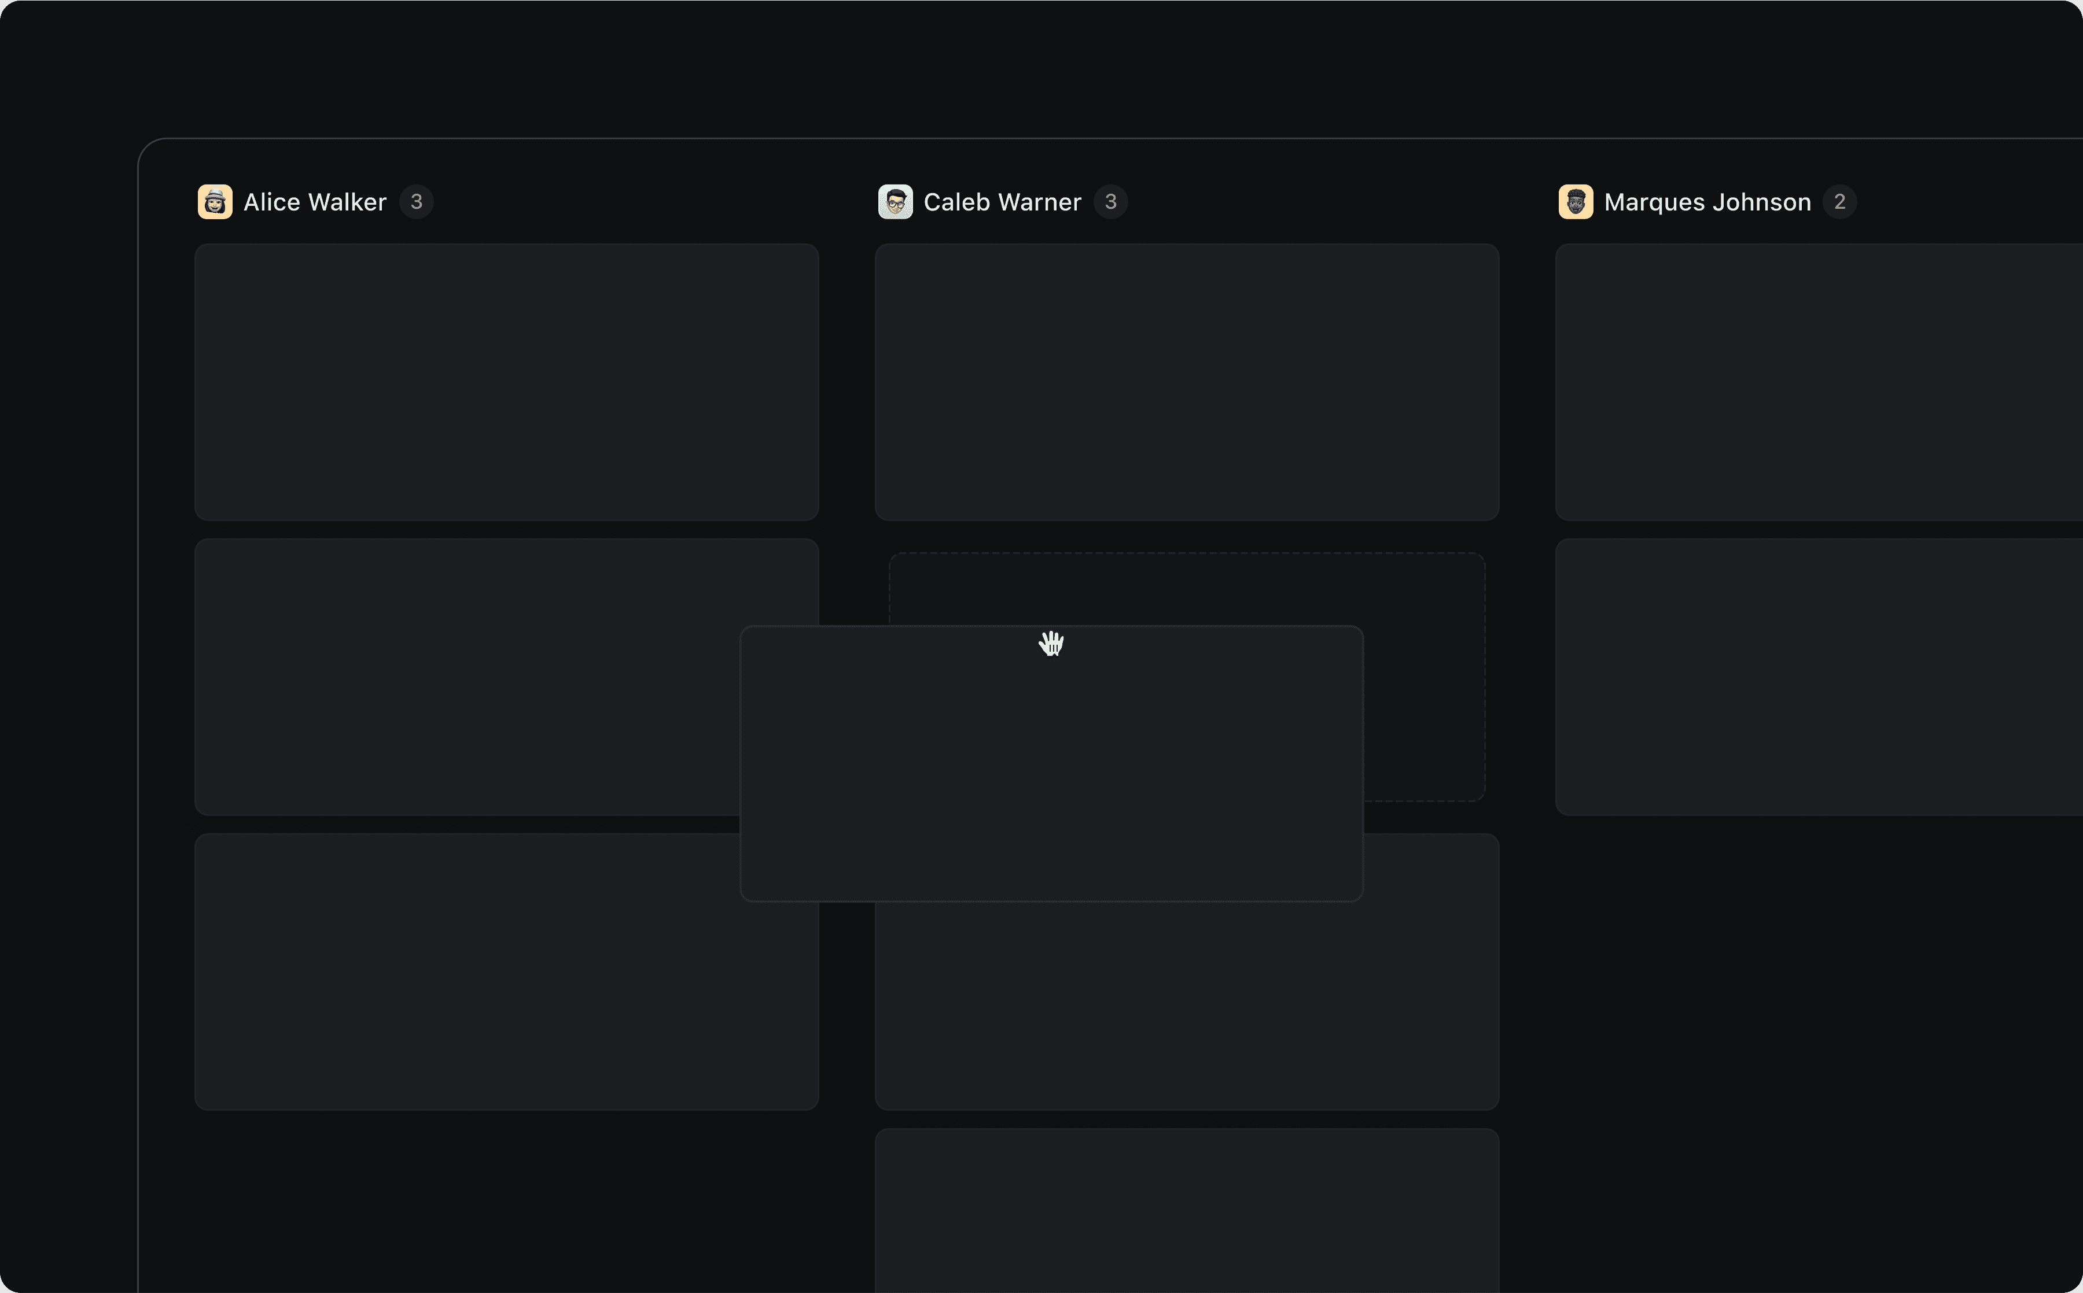Click the Alice Walker column name
The image size is (2083, 1293).
315,202
